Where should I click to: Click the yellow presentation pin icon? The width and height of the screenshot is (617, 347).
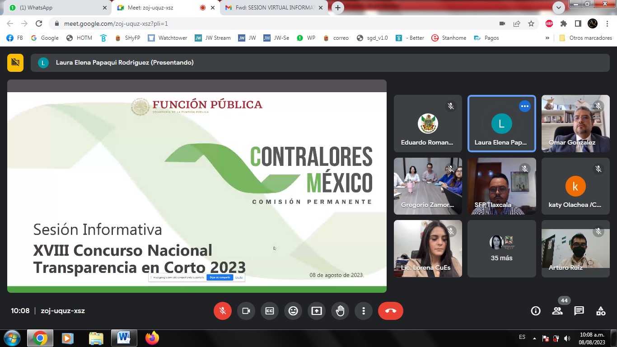click(15, 63)
